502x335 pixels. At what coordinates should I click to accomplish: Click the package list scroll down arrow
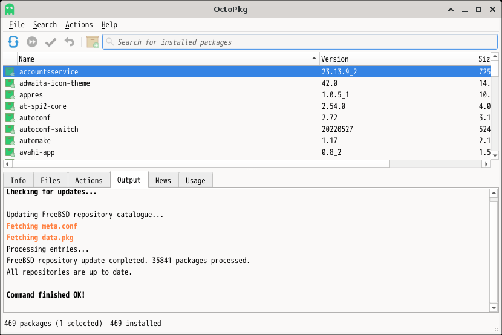pyautogui.click(x=495, y=155)
